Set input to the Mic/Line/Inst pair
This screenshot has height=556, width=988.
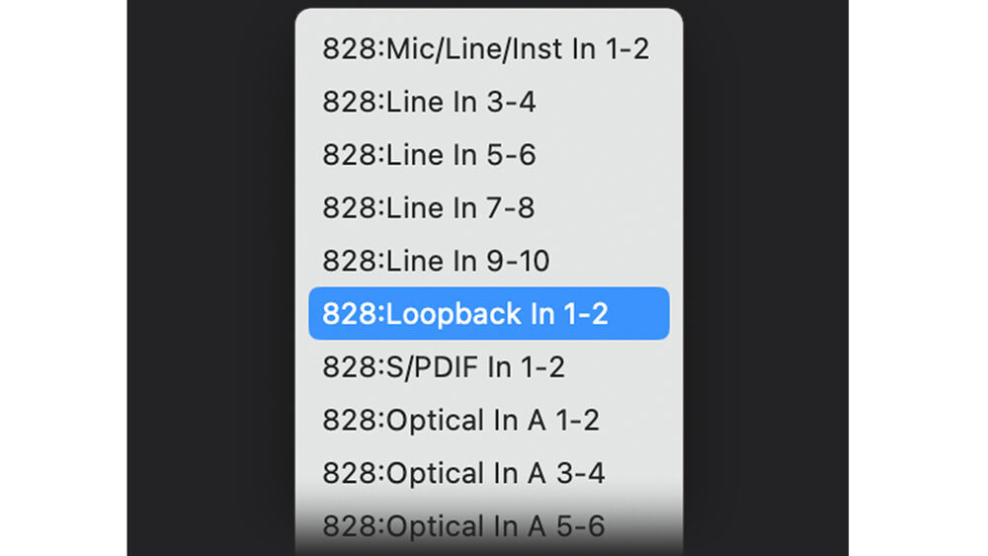(485, 48)
